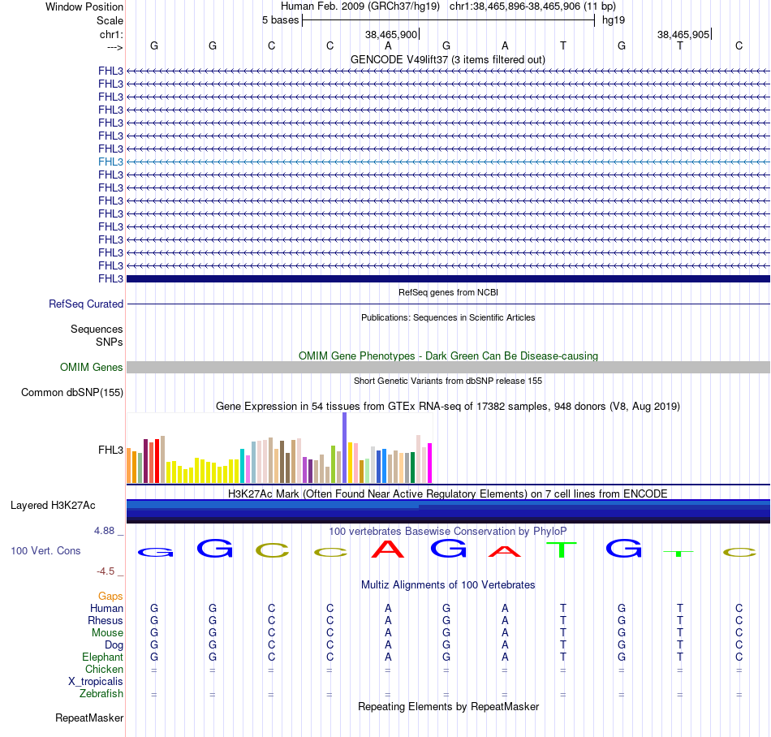This screenshot has height=737, width=771.
Task: Select the Elephant alignment row label
Action: point(102,657)
